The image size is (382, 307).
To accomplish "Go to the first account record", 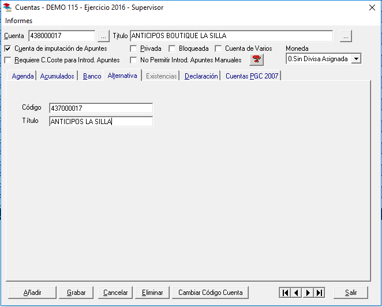I will 285,293.
